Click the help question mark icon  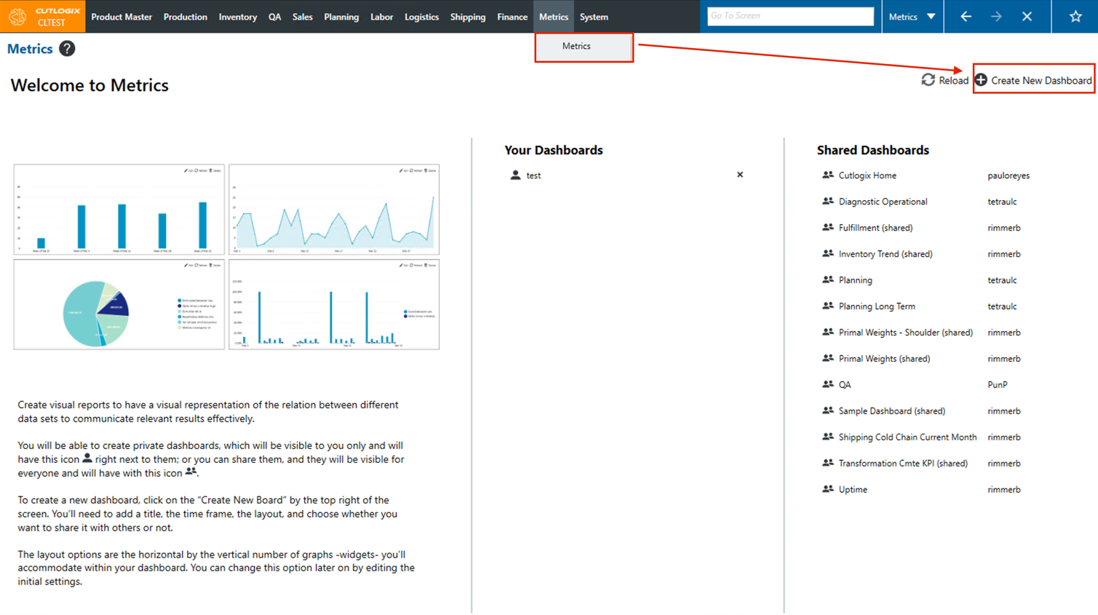(x=67, y=49)
